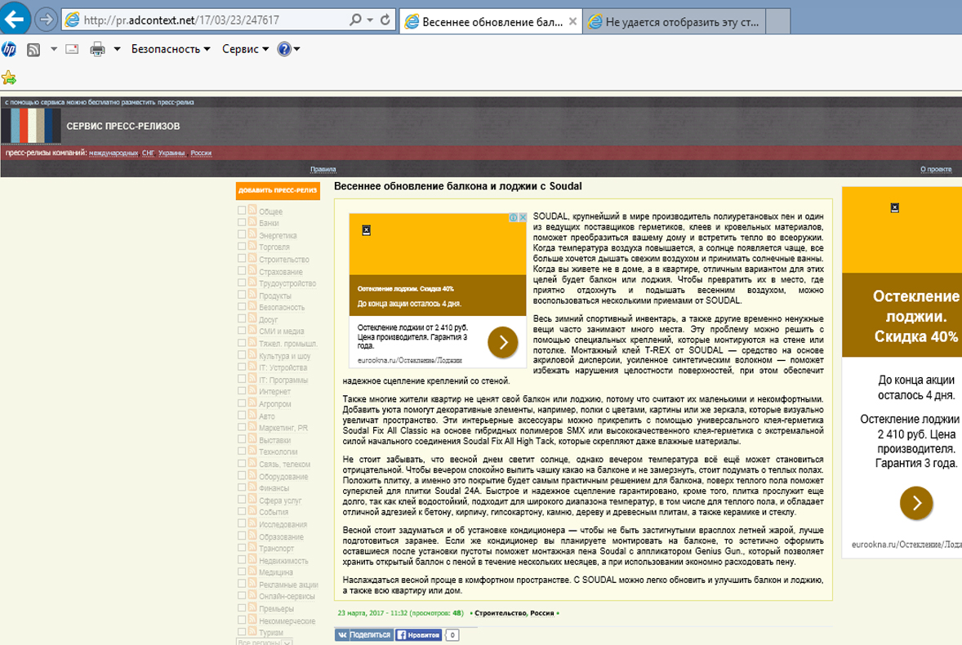962x645 pixels.
Task: Click RSS icon next to Строительство
Action: coord(252,258)
